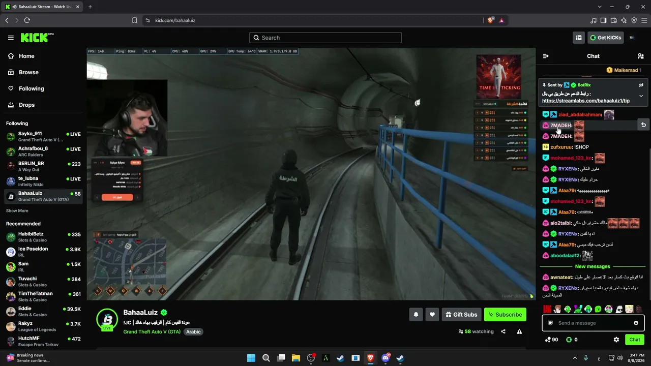Enable stream notifications with the bell icon

416,315
